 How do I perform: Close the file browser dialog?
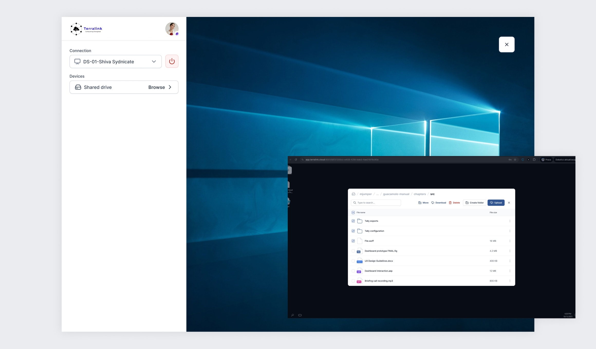tap(509, 203)
